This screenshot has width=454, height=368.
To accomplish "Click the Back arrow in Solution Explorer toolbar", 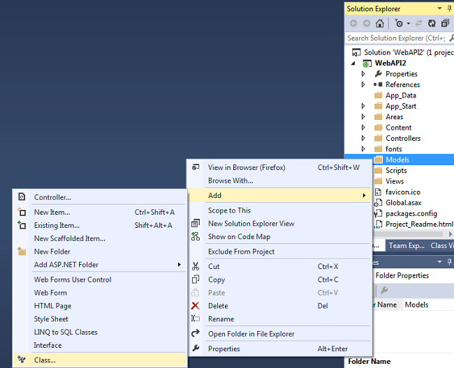I will [x=353, y=23].
